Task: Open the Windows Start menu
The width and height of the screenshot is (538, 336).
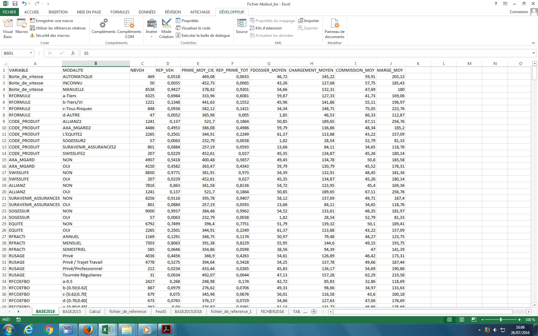Action: (8, 329)
